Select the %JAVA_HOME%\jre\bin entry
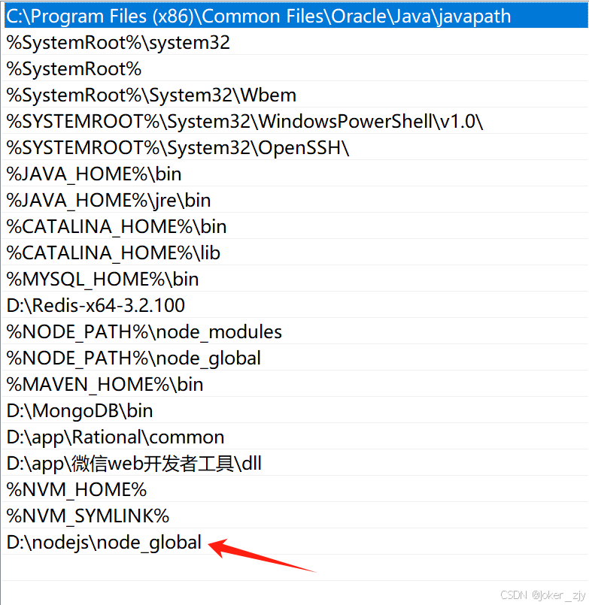 (296, 200)
